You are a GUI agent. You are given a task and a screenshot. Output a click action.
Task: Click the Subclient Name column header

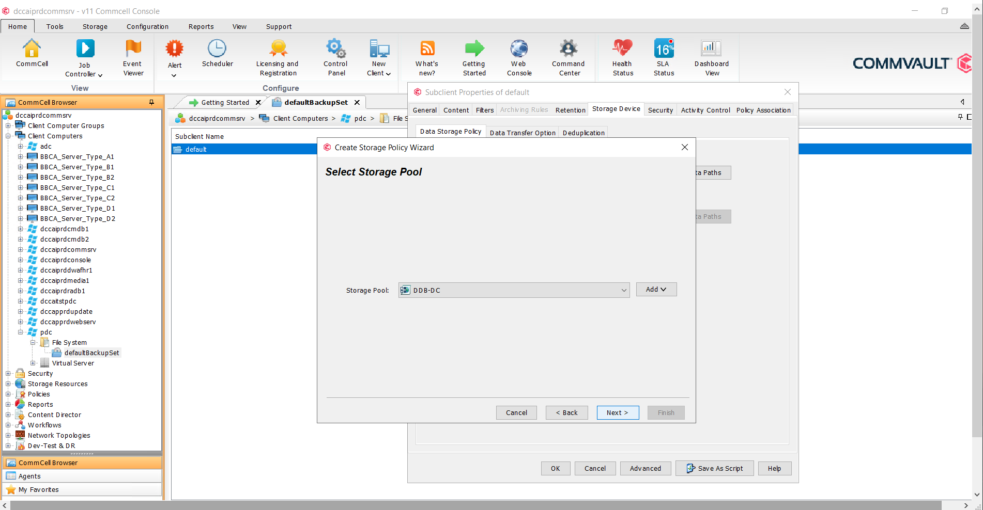199,136
